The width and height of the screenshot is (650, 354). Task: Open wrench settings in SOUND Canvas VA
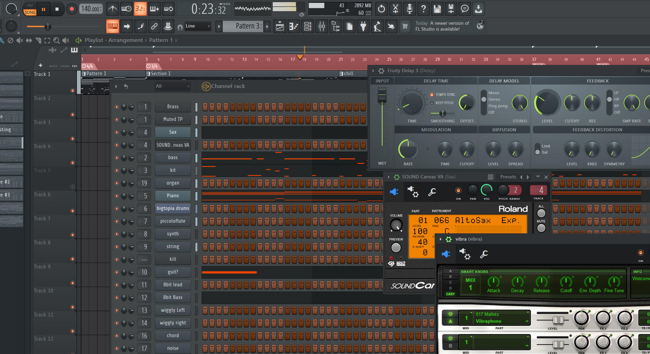click(432, 192)
